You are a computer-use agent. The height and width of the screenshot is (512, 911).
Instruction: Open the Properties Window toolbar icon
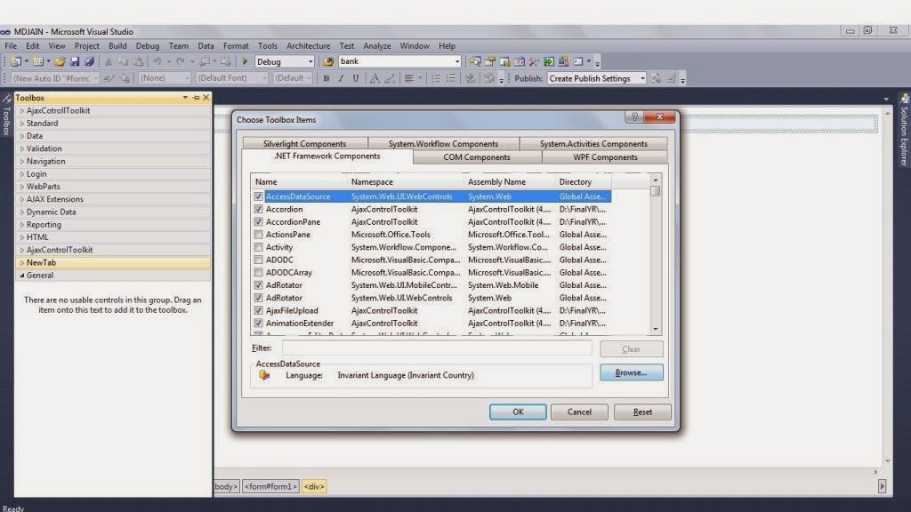point(490,61)
